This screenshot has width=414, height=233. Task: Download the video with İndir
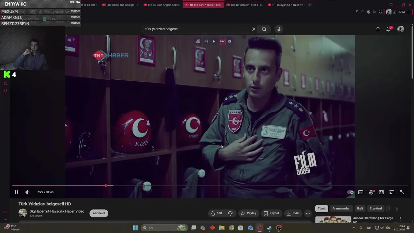(x=293, y=213)
